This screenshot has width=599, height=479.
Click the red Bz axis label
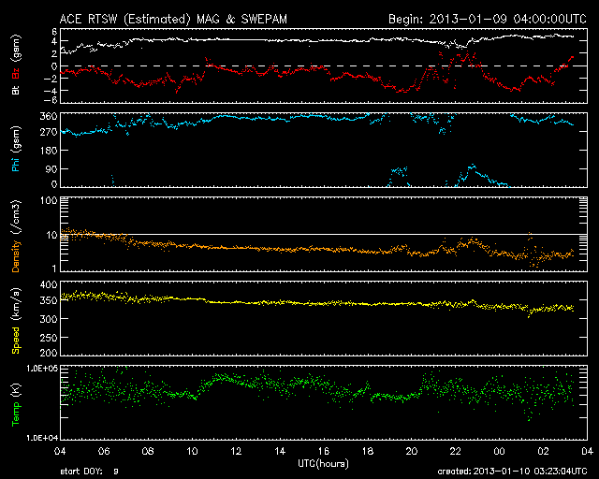click(x=16, y=71)
